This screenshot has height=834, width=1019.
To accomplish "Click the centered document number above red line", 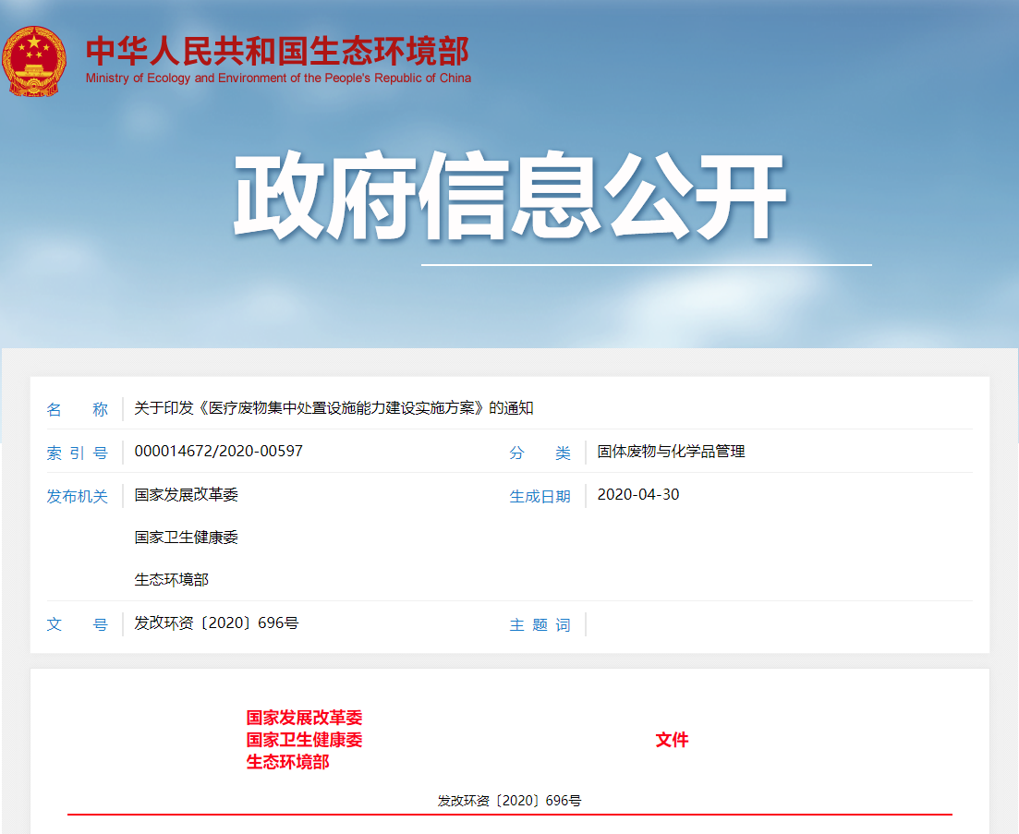I will tap(509, 801).
